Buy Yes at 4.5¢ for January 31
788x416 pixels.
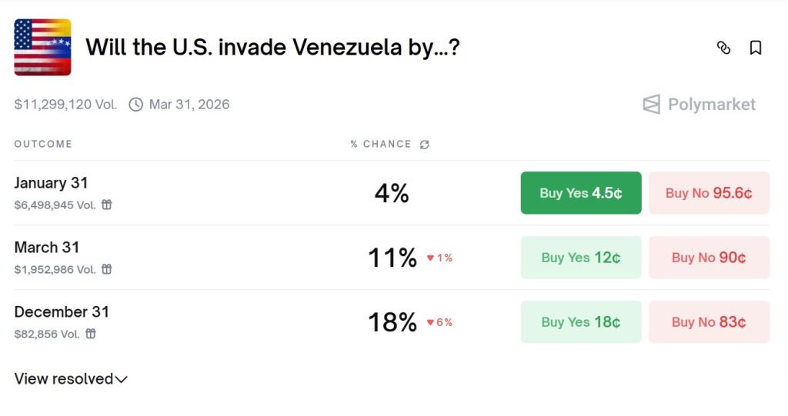581,193
